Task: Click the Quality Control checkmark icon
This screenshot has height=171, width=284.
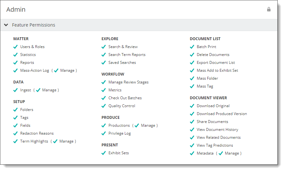Action: (104, 106)
